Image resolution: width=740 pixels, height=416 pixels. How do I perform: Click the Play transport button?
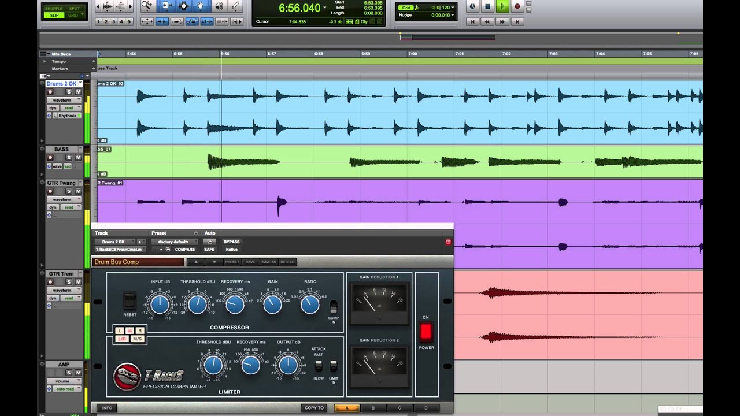click(502, 6)
